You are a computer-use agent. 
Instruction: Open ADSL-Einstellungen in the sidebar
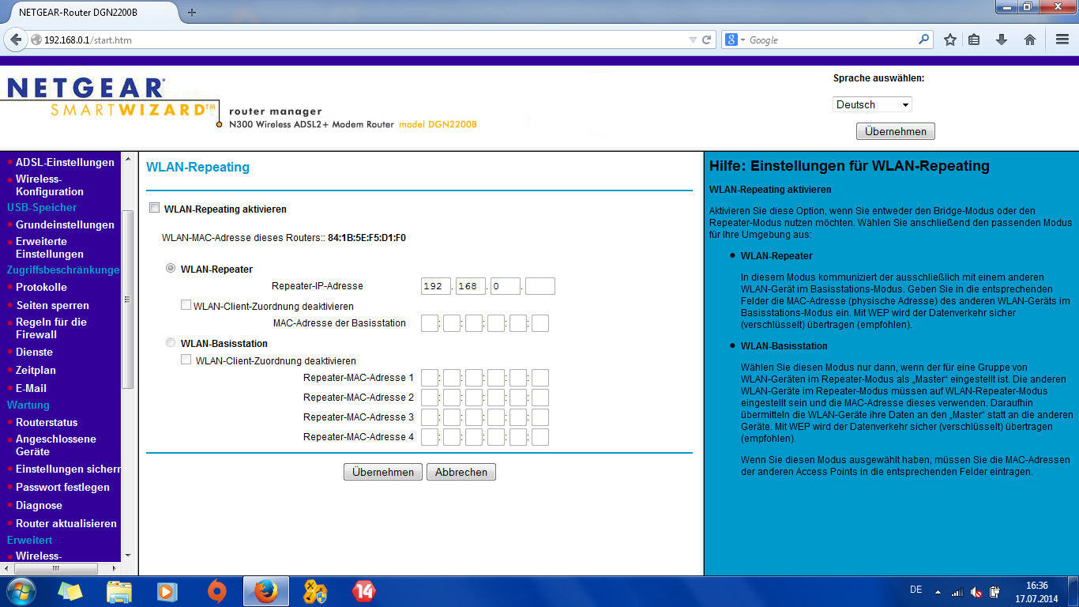(65, 162)
